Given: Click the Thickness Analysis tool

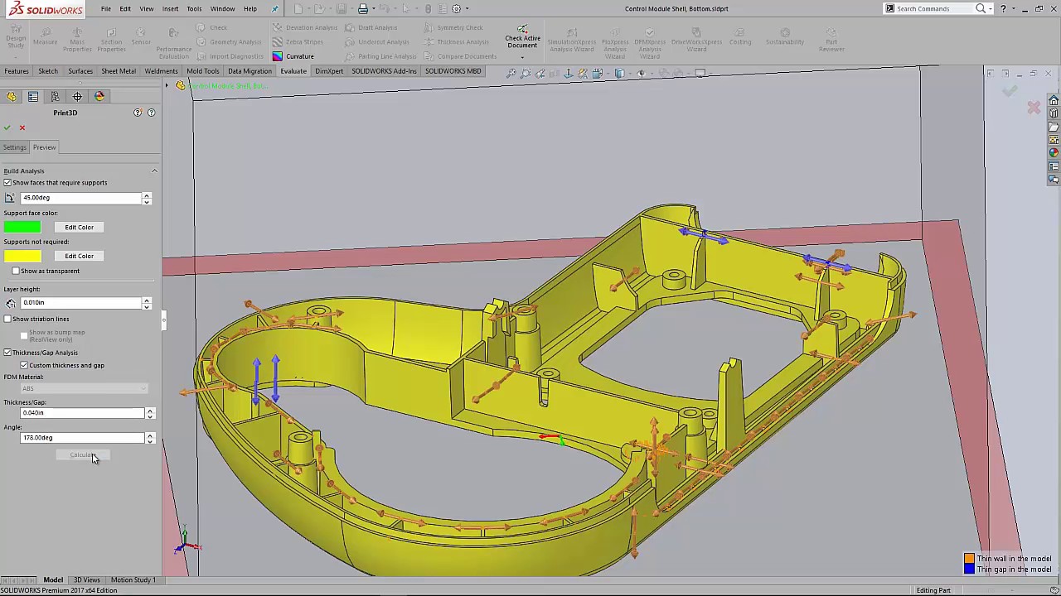Looking at the screenshot, I should tap(456, 41).
